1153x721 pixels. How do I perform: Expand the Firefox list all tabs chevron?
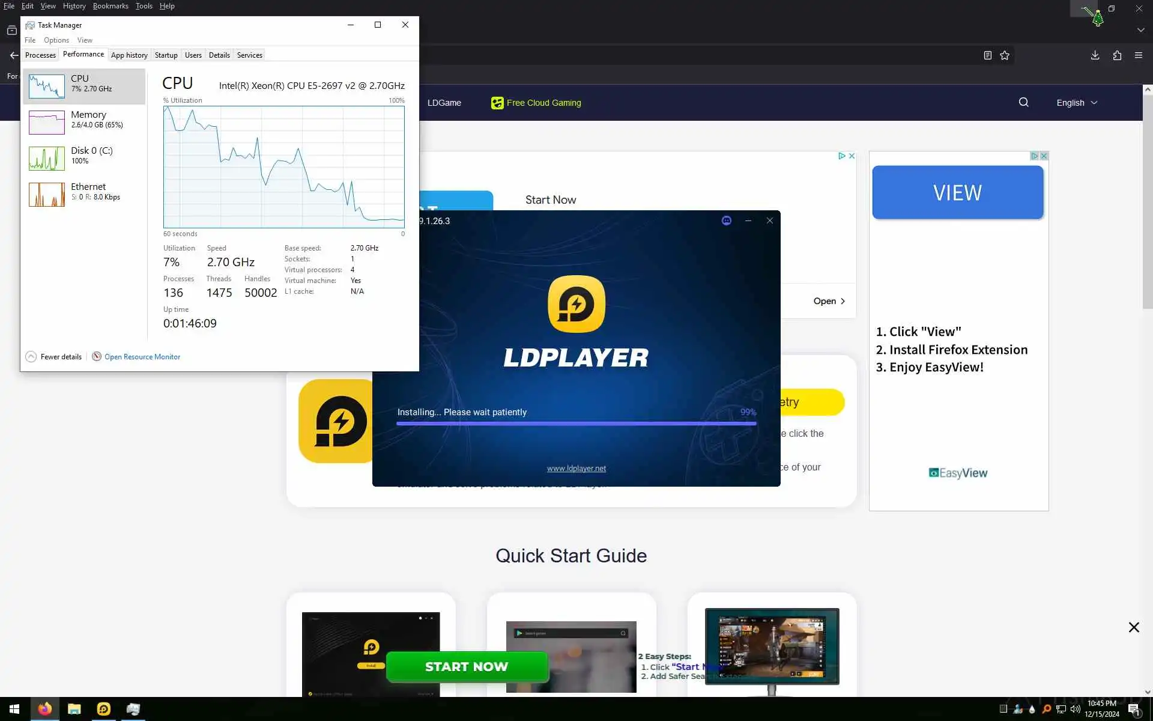[1140, 30]
